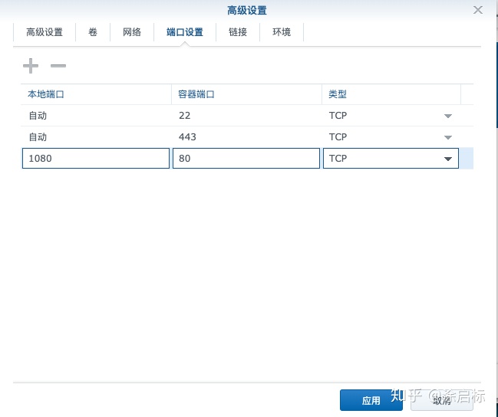Screen dimensions: 498x417
Task: Click local port field containing 1080
Action: tap(95, 159)
